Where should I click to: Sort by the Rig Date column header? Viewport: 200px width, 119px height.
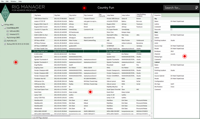[x=61, y=15]
